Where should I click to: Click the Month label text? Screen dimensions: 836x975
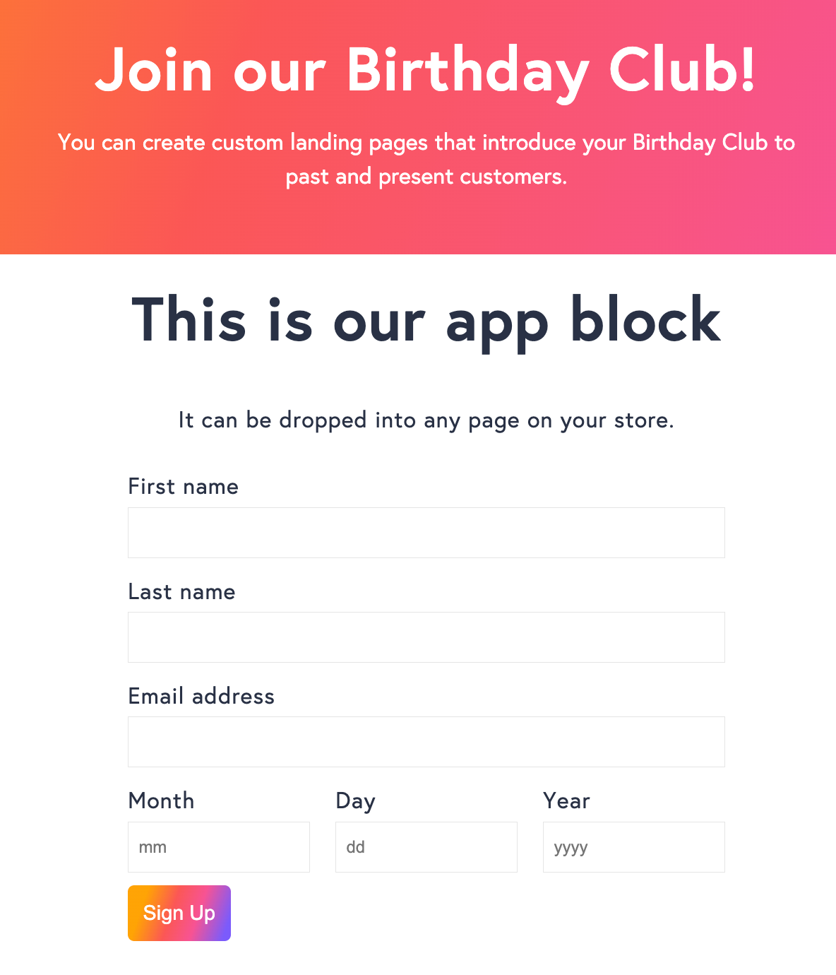(x=161, y=800)
